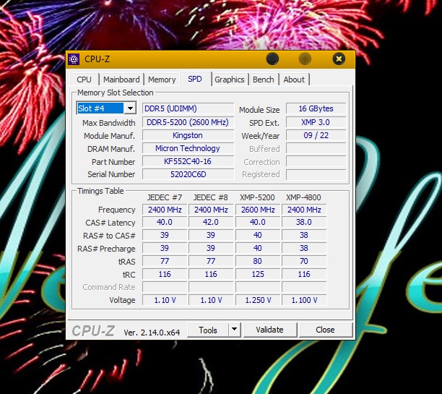
Task: Click the CPU-Z app icon in title bar
Action: pyautogui.click(x=74, y=59)
